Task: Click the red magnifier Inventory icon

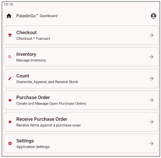Action: [x=10, y=57]
